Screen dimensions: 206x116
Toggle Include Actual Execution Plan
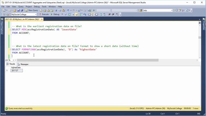81,14
